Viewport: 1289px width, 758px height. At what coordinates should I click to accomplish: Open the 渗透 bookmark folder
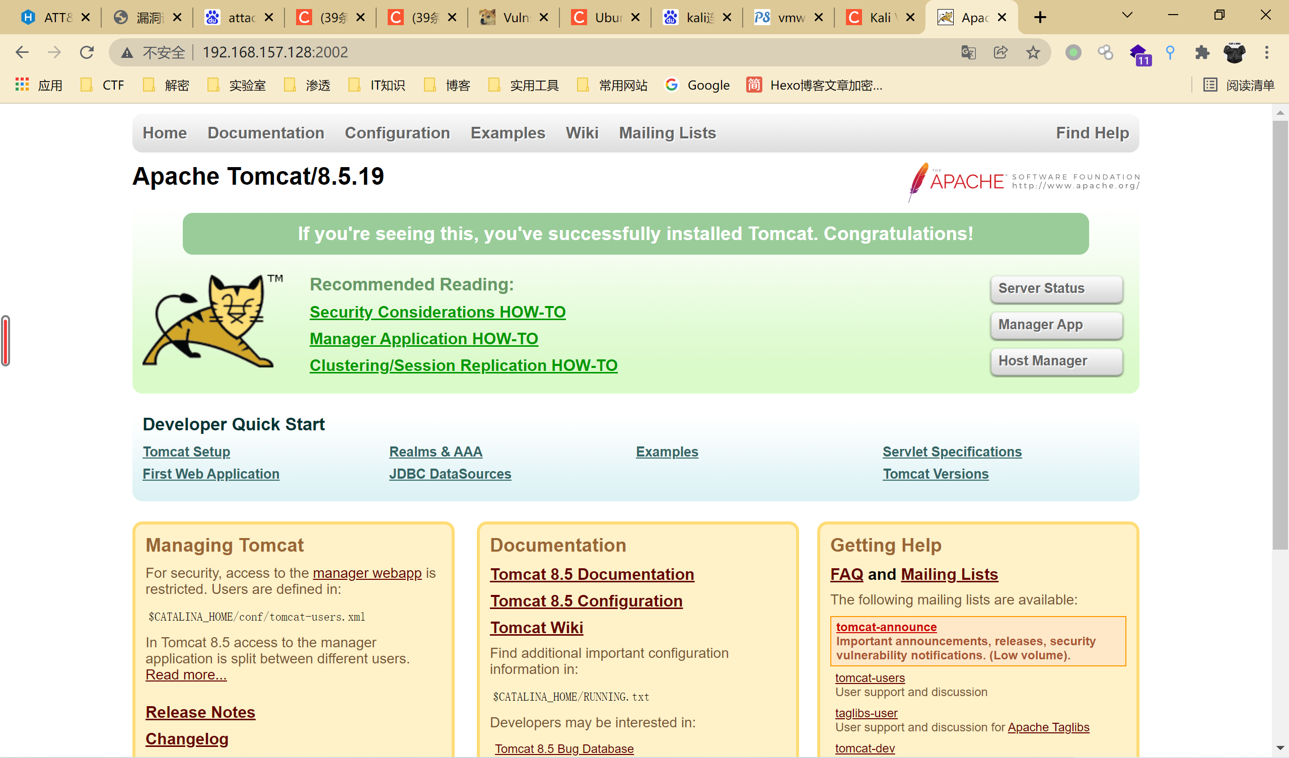click(x=307, y=85)
